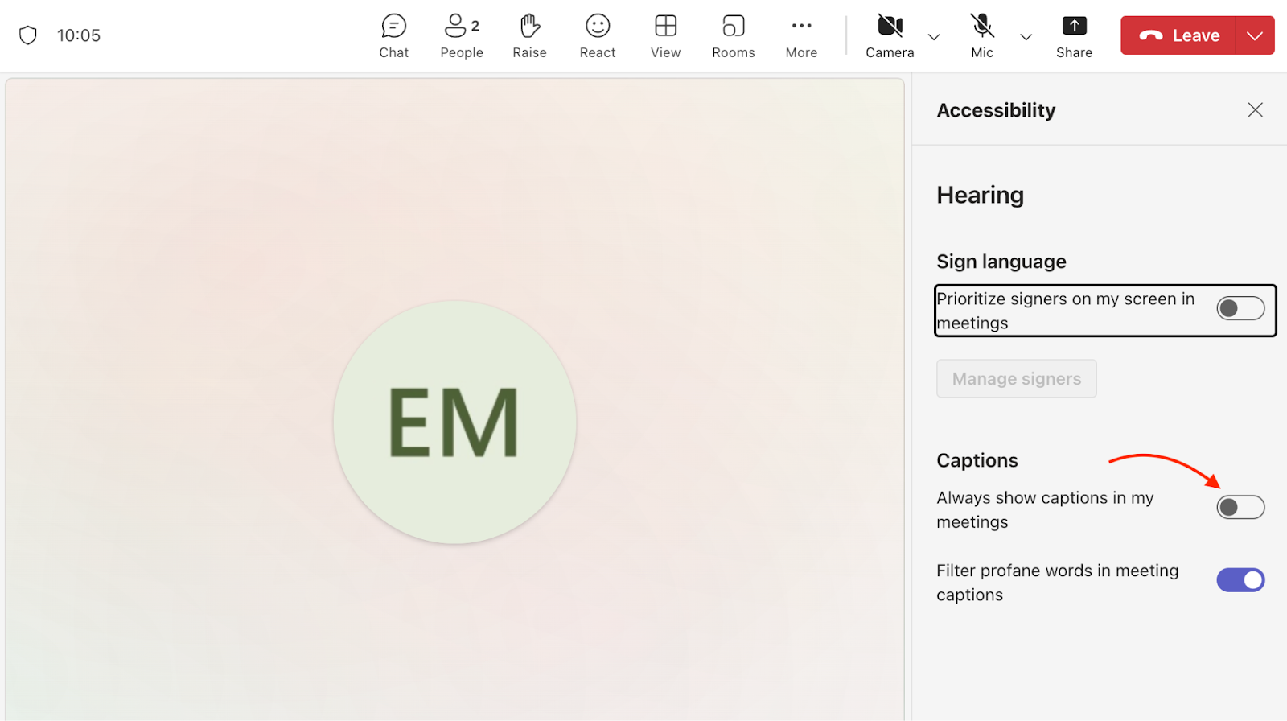Viewport: 1287px width, 721px height.
Task: Open the Leave button dropdown chevron
Action: (1254, 35)
